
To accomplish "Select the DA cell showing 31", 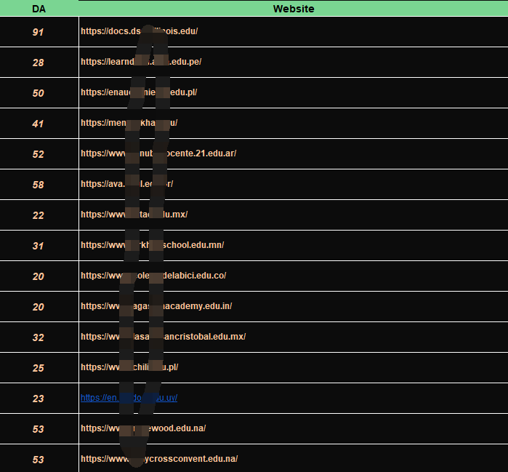I will pos(39,246).
